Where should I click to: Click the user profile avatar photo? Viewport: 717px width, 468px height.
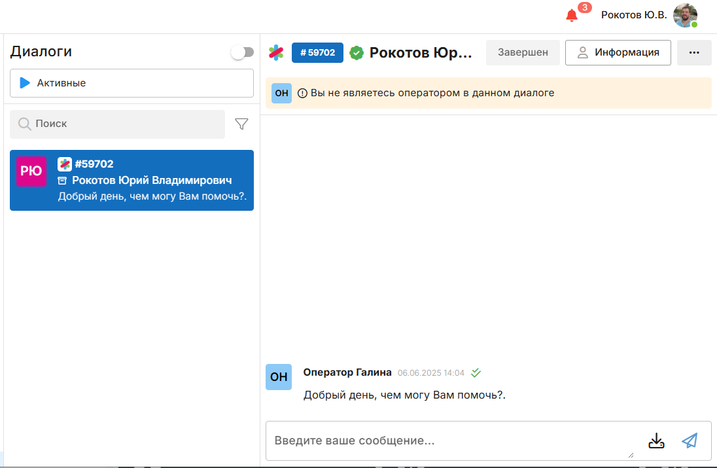pos(685,15)
